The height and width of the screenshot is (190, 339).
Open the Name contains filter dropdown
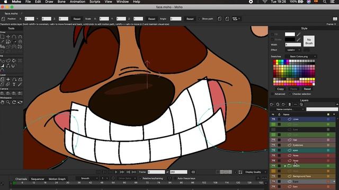[287, 109]
